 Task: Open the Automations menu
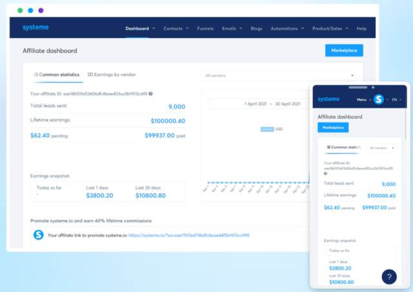click(x=284, y=28)
